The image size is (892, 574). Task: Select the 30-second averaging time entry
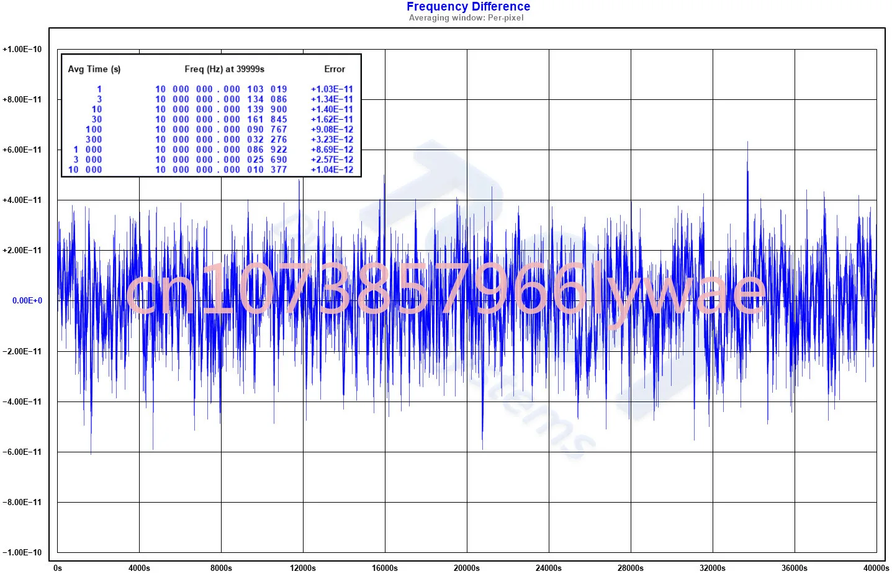point(97,119)
